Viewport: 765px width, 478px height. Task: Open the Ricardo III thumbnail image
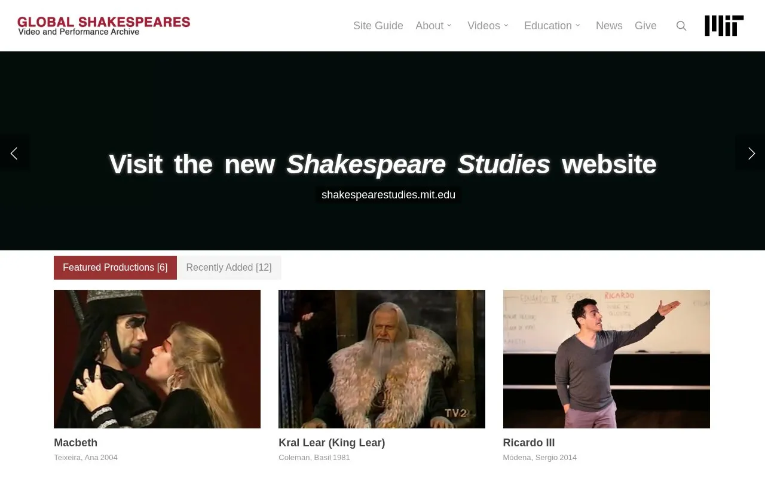(x=607, y=359)
